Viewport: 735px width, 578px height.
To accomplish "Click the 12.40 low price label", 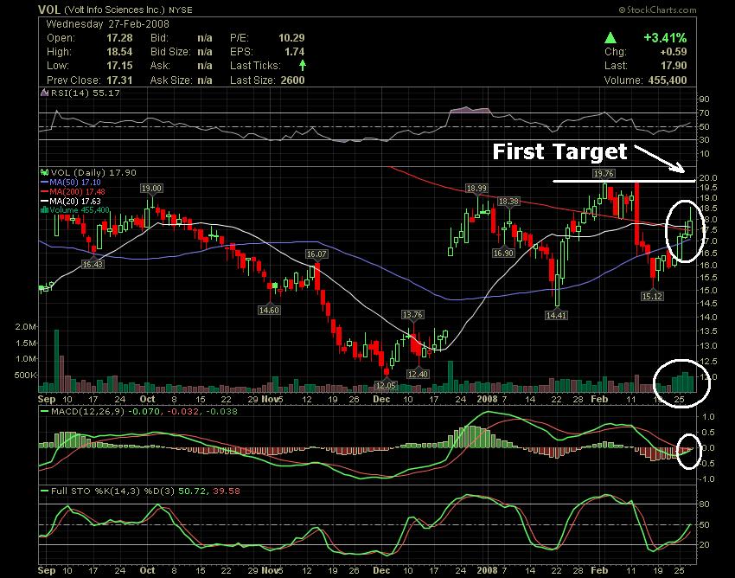I will [418, 374].
